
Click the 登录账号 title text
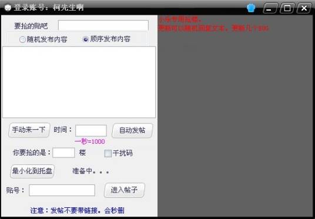tap(48, 8)
